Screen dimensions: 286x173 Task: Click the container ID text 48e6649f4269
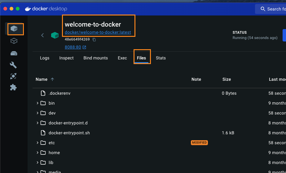tap(77, 39)
